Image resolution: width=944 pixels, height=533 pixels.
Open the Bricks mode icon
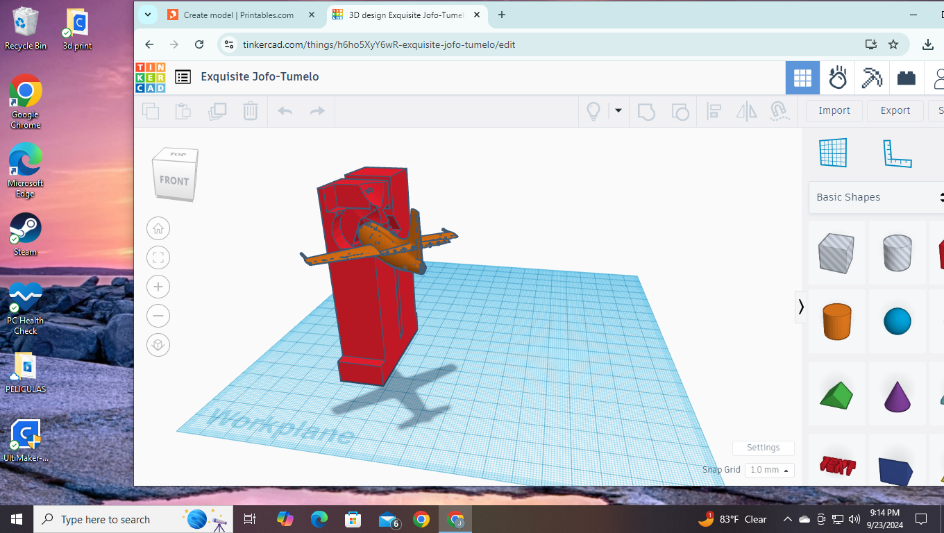(907, 78)
